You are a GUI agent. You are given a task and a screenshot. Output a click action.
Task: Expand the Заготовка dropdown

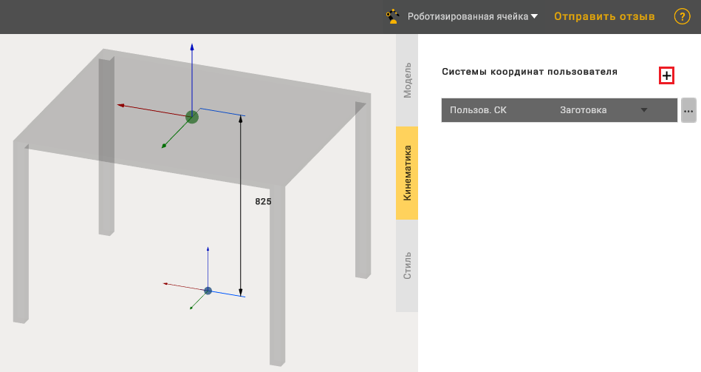(643, 110)
